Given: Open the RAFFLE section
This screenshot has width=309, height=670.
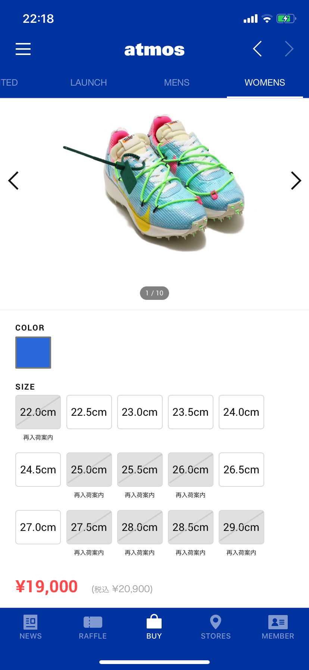Looking at the screenshot, I should [x=93, y=627].
